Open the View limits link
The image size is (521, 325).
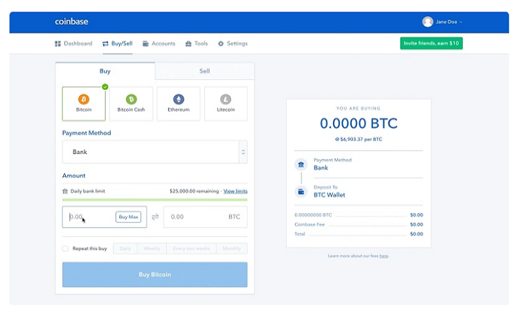click(x=235, y=191)
